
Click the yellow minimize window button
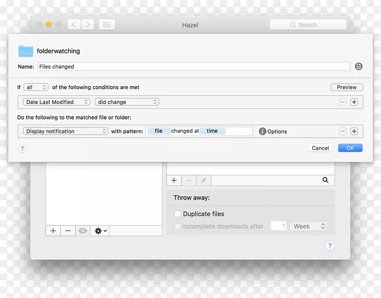coord(49,25)
